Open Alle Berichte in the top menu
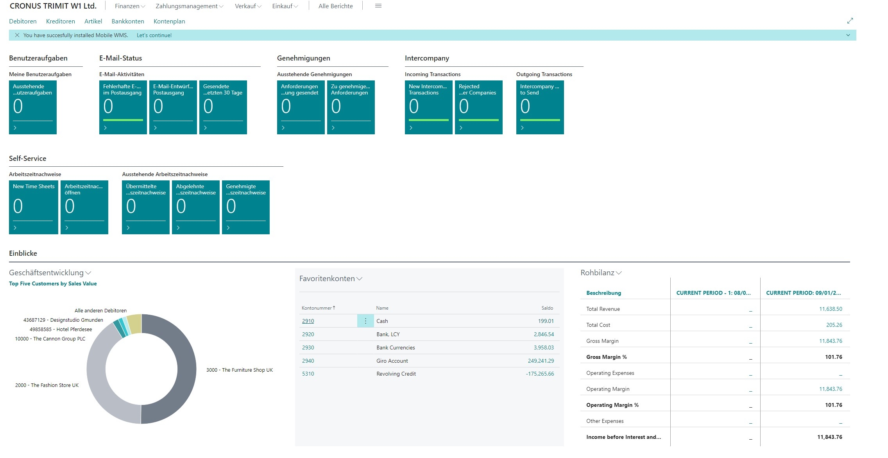Viewport: 888px width, 458px height. 335,6
